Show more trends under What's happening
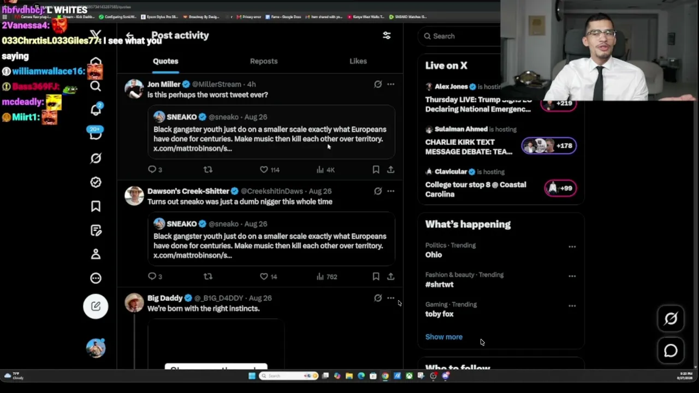 point(444,337)
